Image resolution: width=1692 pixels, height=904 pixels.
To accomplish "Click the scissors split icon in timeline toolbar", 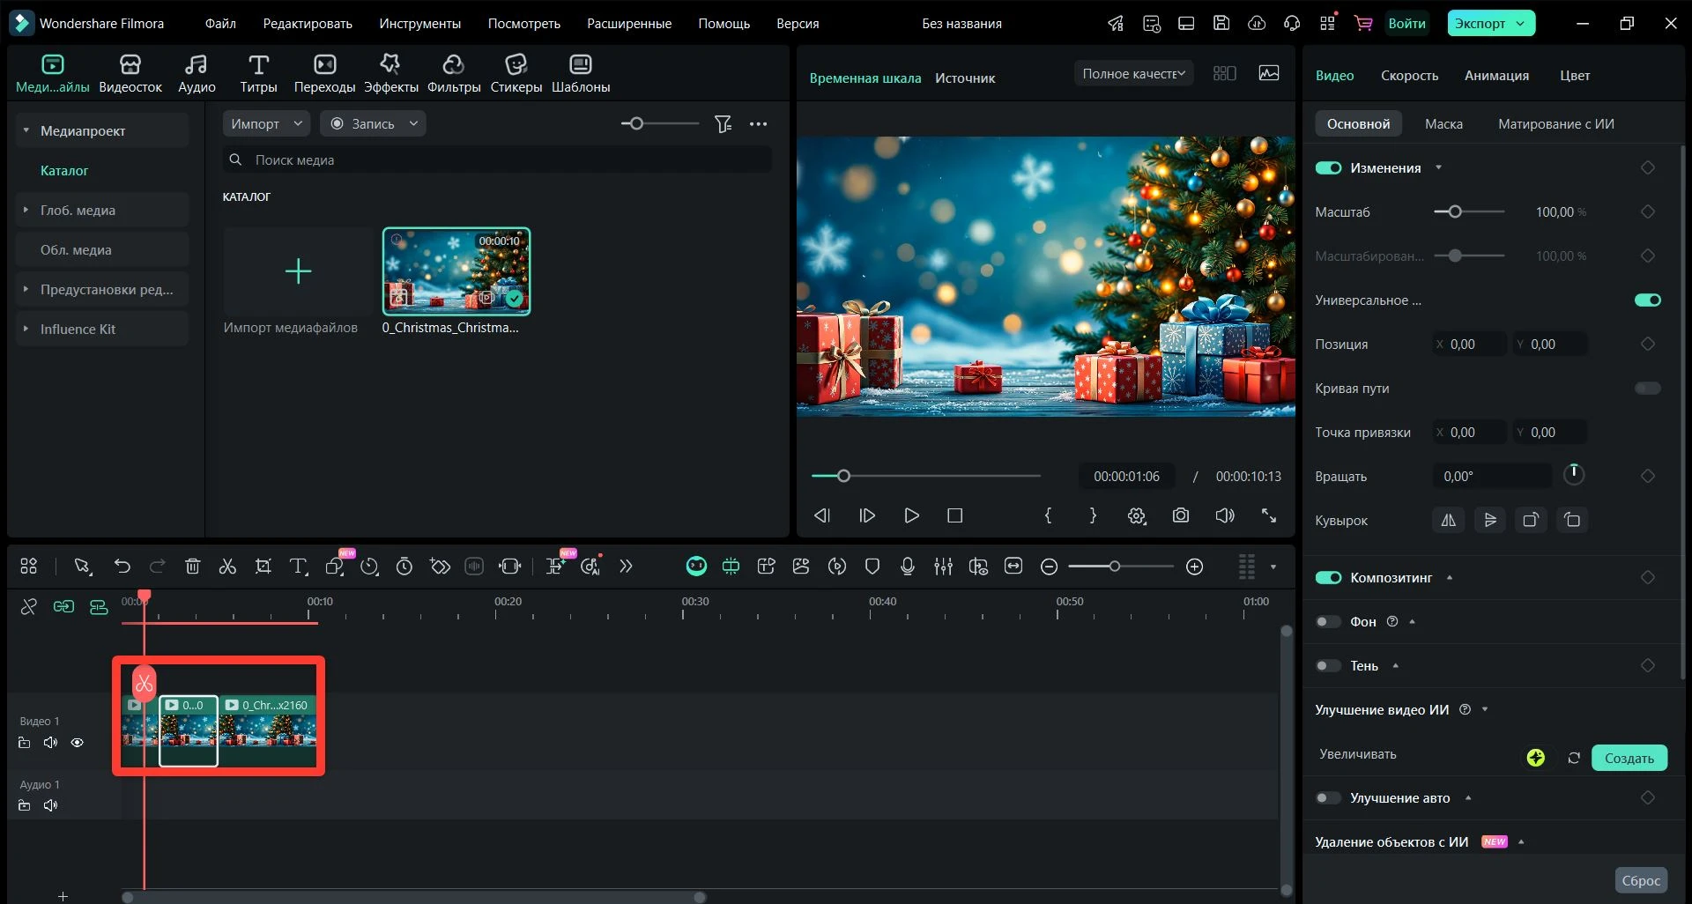I will click(x=227, y=567).
